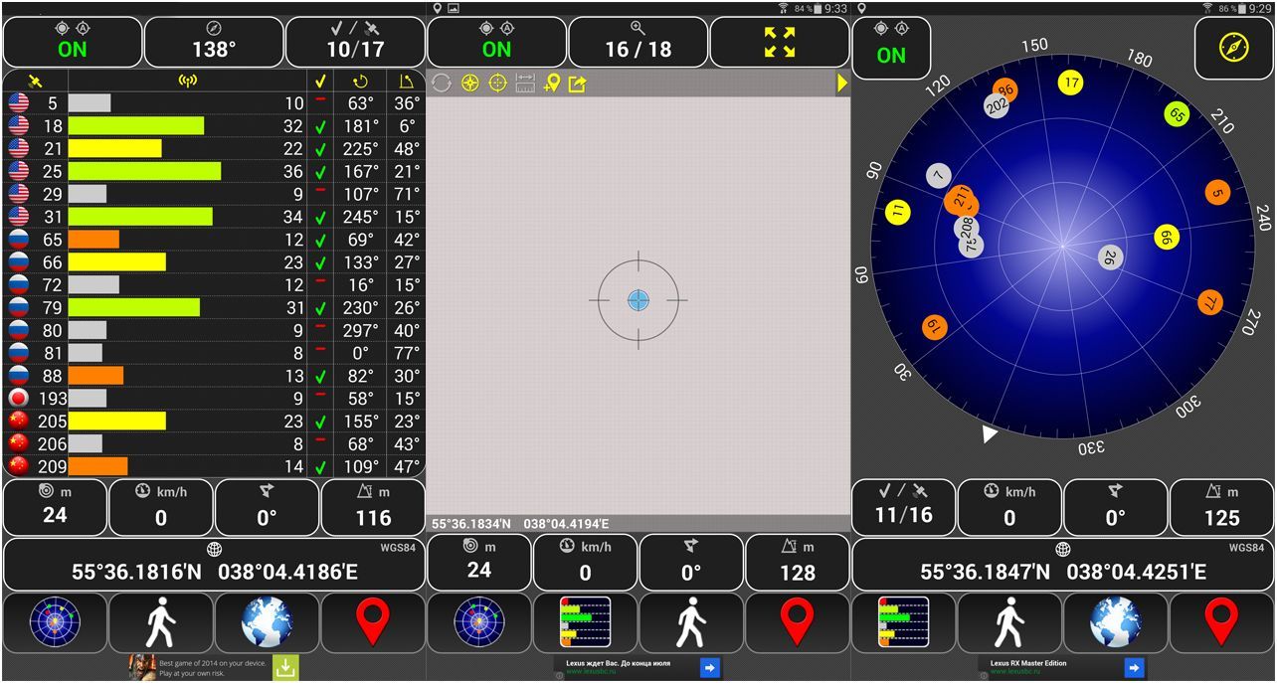Tap the share location icon in map toolbar

tap(578, 84)
